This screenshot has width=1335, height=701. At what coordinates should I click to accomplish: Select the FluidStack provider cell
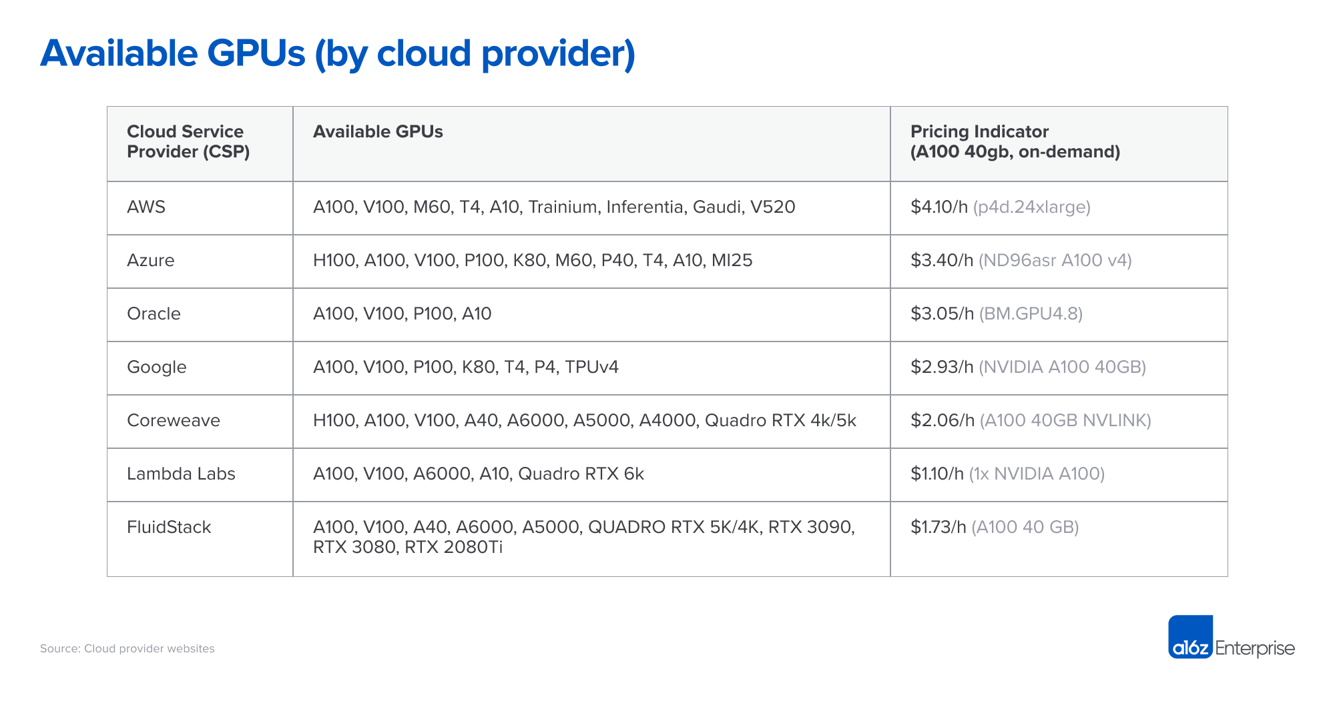click(168, 527)
